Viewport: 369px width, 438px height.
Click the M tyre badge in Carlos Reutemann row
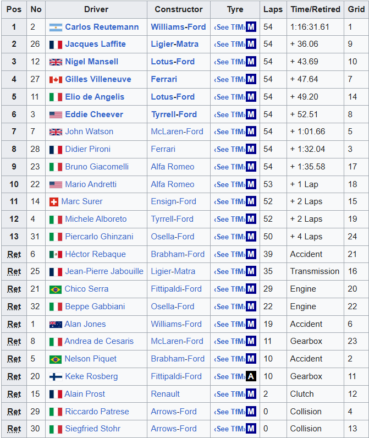click(x=251, y=27)
